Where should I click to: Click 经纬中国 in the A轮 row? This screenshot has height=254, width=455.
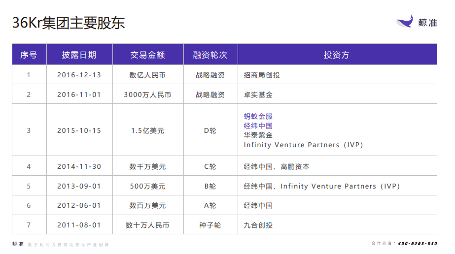(258, 205)
